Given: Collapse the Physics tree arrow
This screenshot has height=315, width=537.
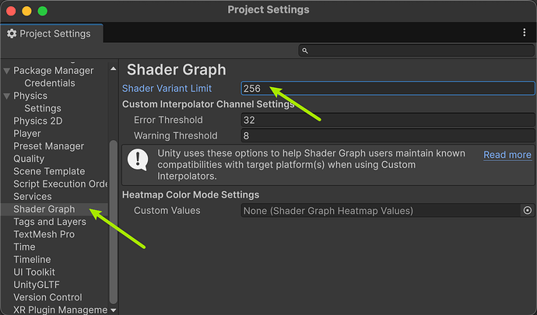Looking at the screenshot, I should coord(7,96).
